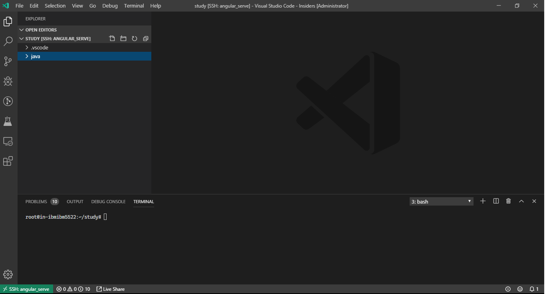Refresh the explorer file tree

[x=135, y=39]
